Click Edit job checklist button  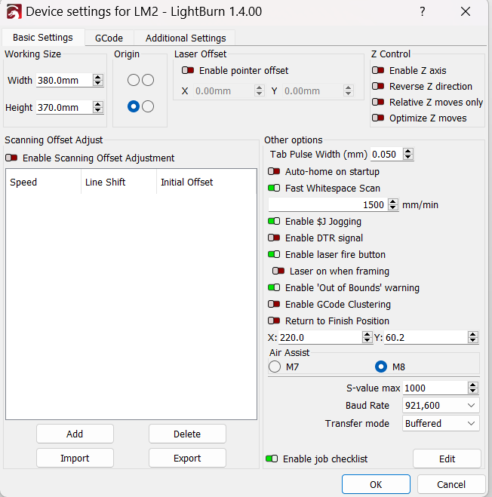(447, 459)
